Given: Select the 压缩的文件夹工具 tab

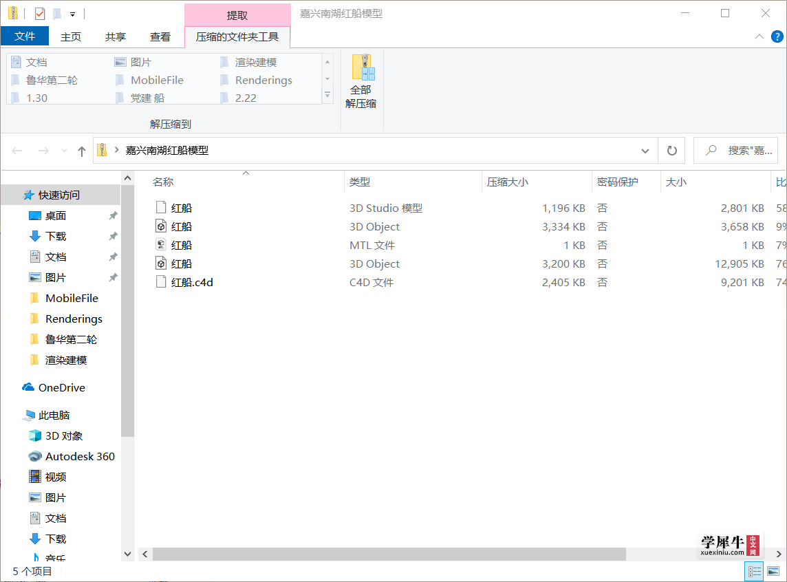Looking at the screenshot, I should click(237, 36).
